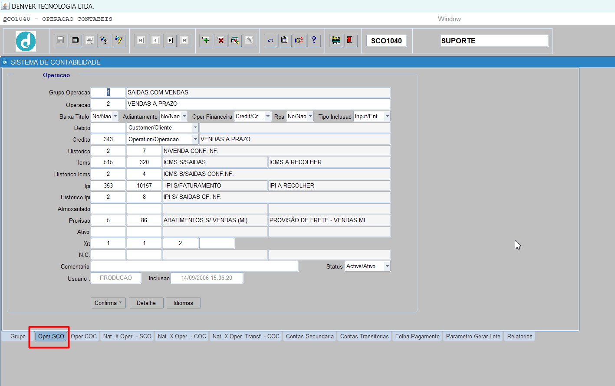Image resolution: width=615 pixels, height=386 pixels.
Task: Click the Provisao field showing 86
Action: click(x=144, y=220)
